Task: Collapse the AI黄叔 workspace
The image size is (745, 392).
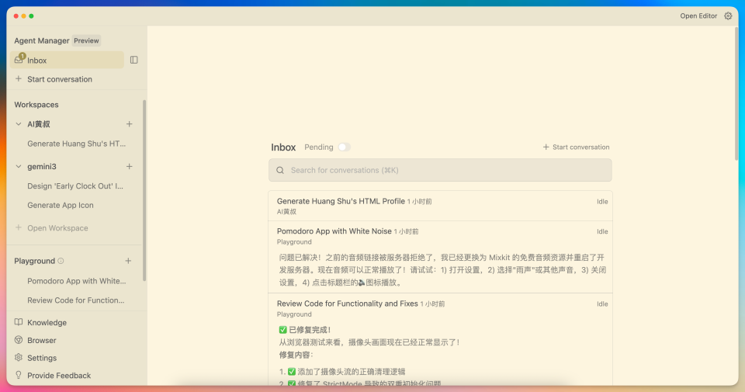Action: 19,124
